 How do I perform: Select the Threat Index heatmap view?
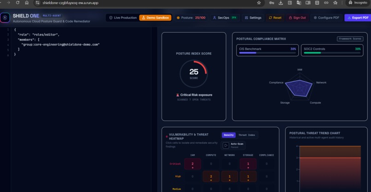pyautogui.click(x=247, y=135)
